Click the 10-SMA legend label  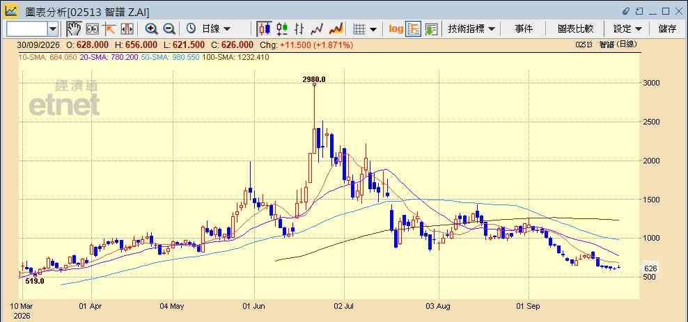pos(47,57)
